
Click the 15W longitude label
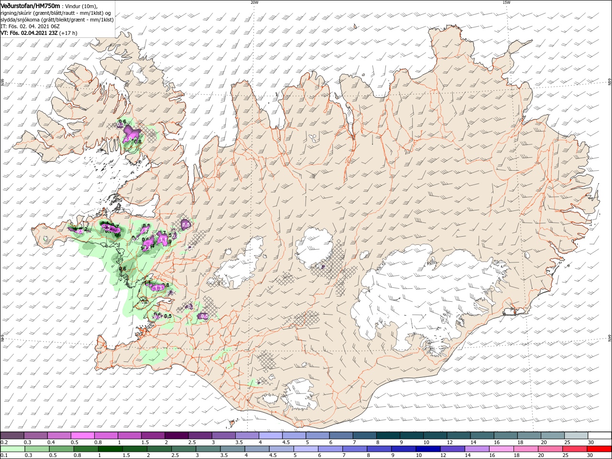pyautogui.click(x=506, y=2)
